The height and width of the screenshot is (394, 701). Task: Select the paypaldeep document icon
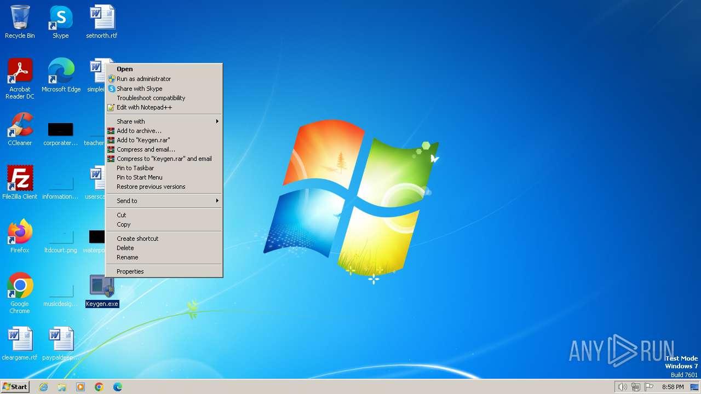pos(61,344)
